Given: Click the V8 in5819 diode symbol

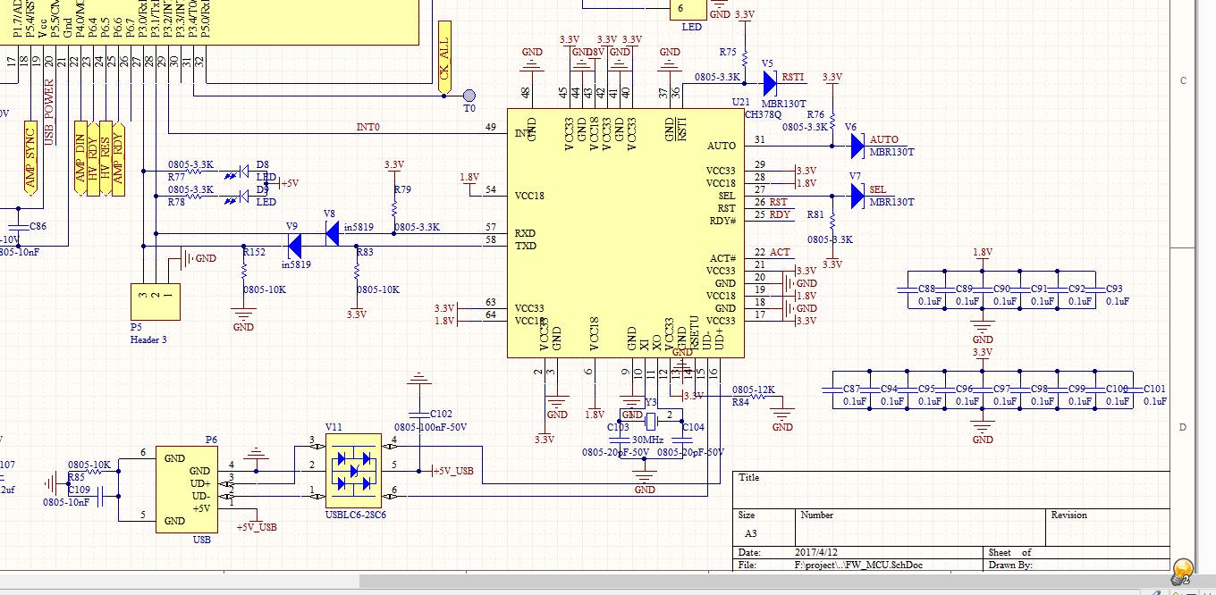Looking at the screenshot, I should tap(332, 233).
